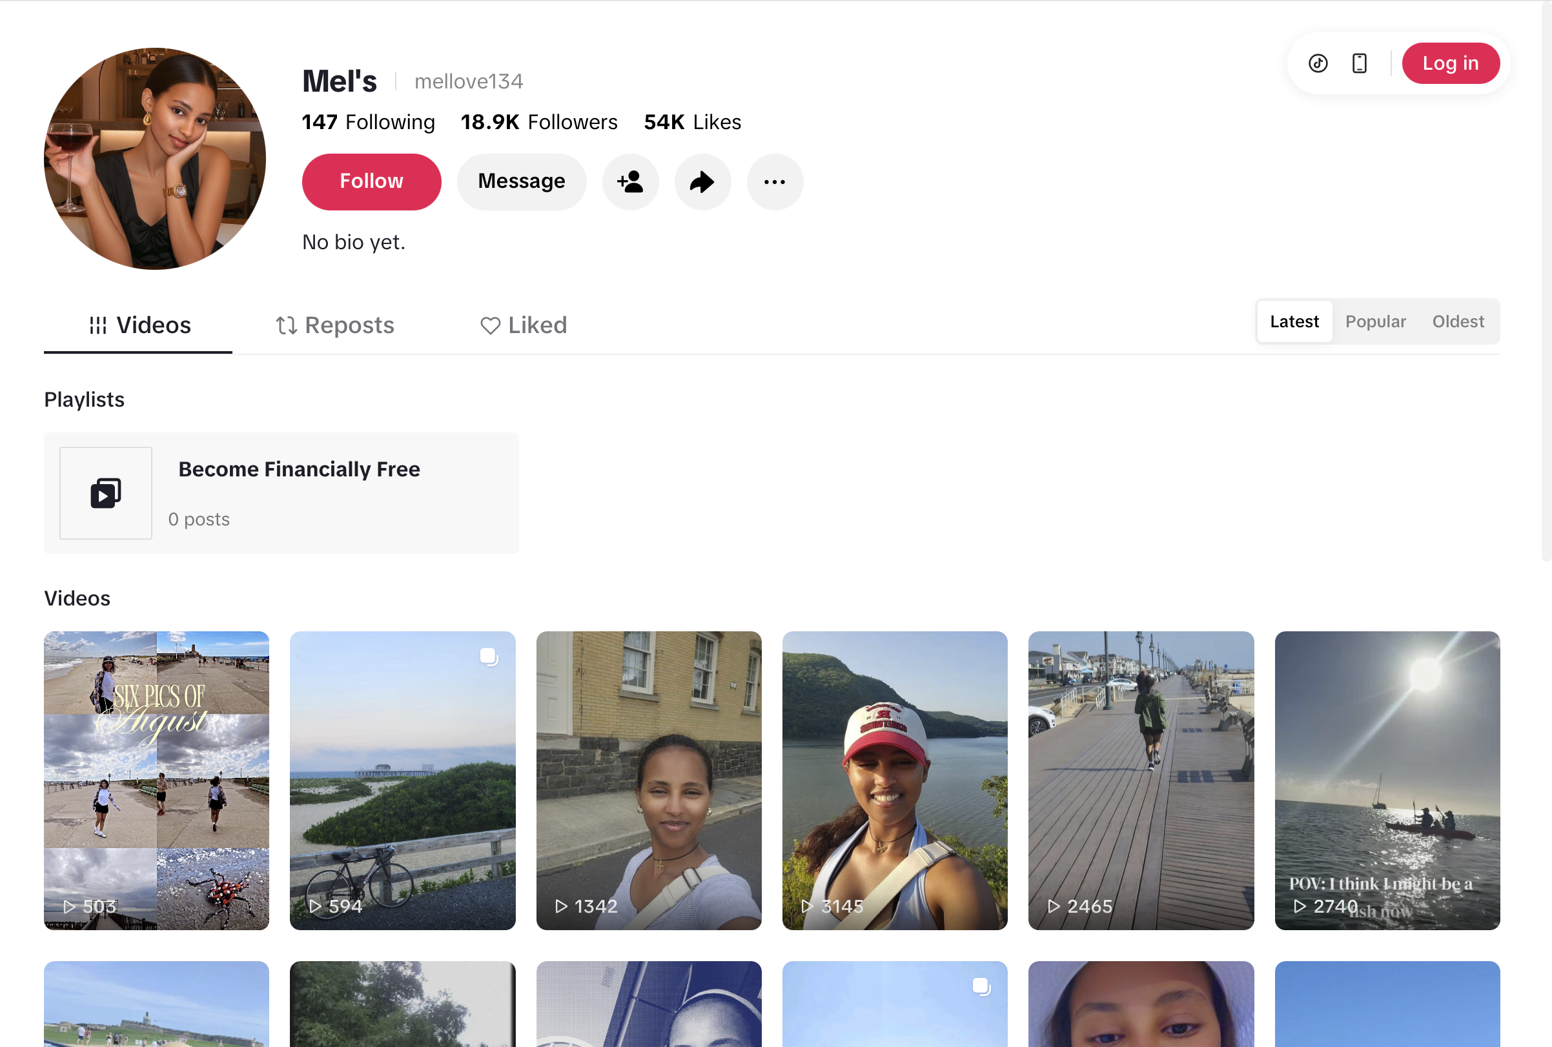Open the three-dots more options button
The width and height of the screenshot is (1552, 1047).
pyautogui.click(x=774, y=181)
